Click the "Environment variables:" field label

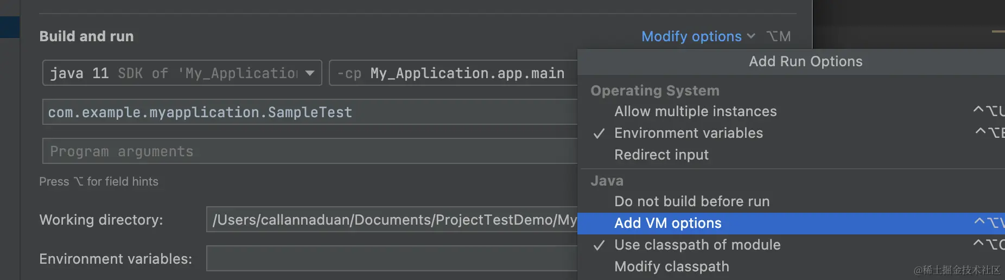[x=116, y=259]
